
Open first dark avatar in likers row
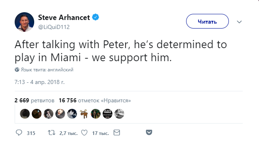[25, 114]
